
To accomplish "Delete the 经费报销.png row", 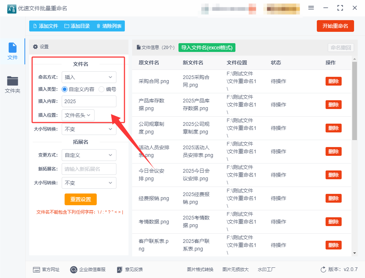I will coord(333,199).
